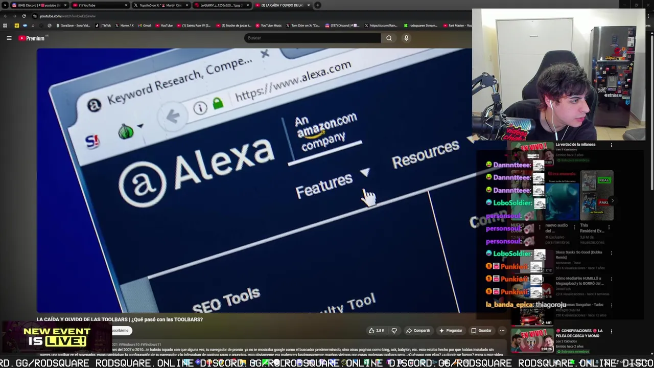Switch to the '(1) YouTube' browser tab
654x368 pixels.
click(x=100, y=5)
